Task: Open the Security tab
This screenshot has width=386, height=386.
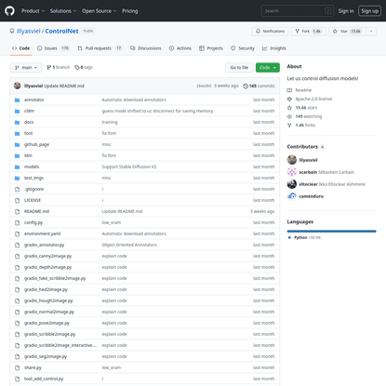Action: click(243, 48)
